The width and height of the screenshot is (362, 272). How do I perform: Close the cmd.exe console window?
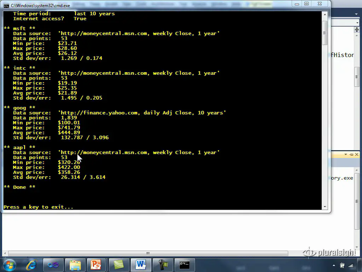[x=320, y=4]
